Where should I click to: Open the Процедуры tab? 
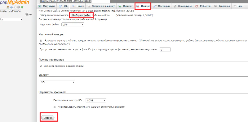(x=183, y=6)
